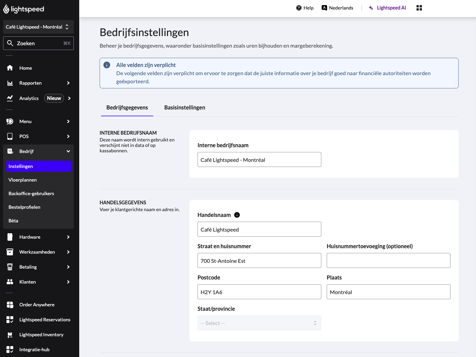Expand the Klanten section chevron
This screenshot has height=357, width=476.
68,282
